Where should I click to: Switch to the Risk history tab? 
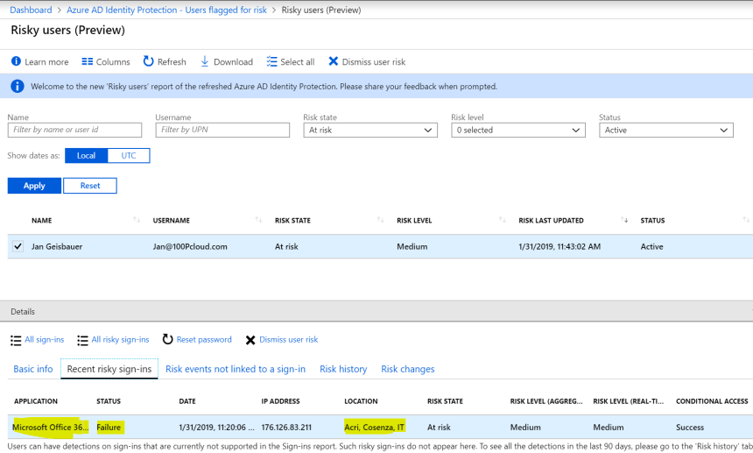pos(343,370)
